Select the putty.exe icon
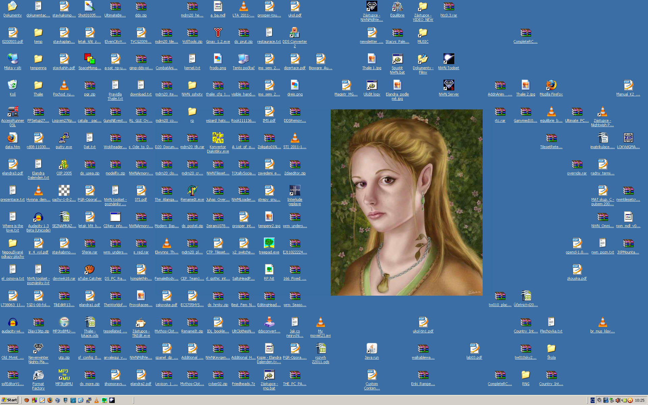 click(x=64, y=138)
